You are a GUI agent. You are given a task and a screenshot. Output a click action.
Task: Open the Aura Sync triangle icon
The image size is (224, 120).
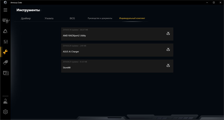pos(5,31)
